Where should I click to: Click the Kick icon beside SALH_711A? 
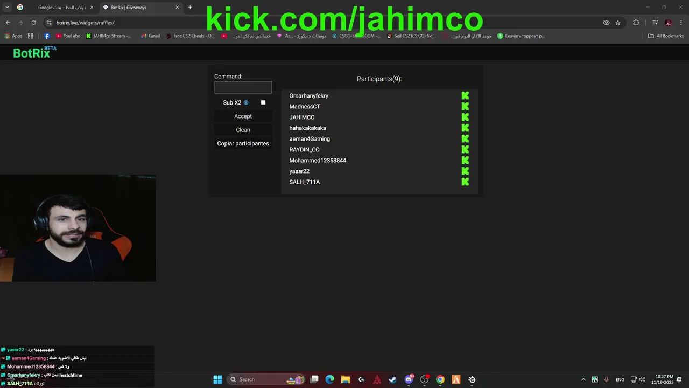tap(465, 182)
